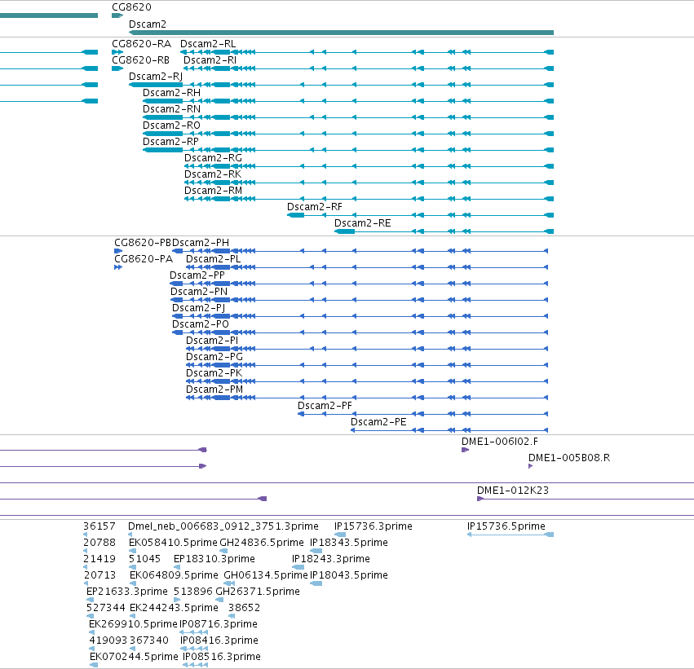Click the IP15736.3prime EST label
The width and height of the screenshot is (694, 669).
[x=374, y=526]
